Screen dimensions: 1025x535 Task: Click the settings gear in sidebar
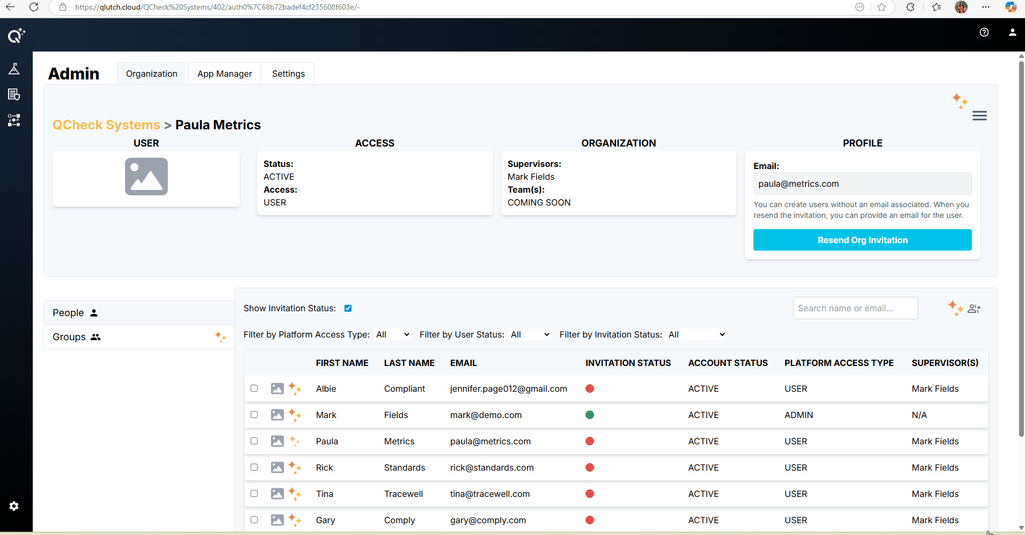14,506
